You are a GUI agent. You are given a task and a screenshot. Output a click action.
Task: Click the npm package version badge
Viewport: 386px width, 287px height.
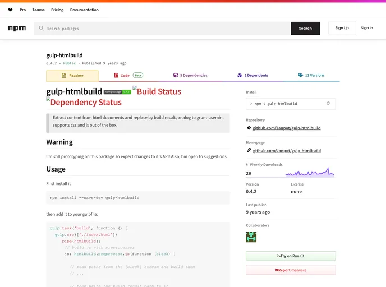click(117, 92)
